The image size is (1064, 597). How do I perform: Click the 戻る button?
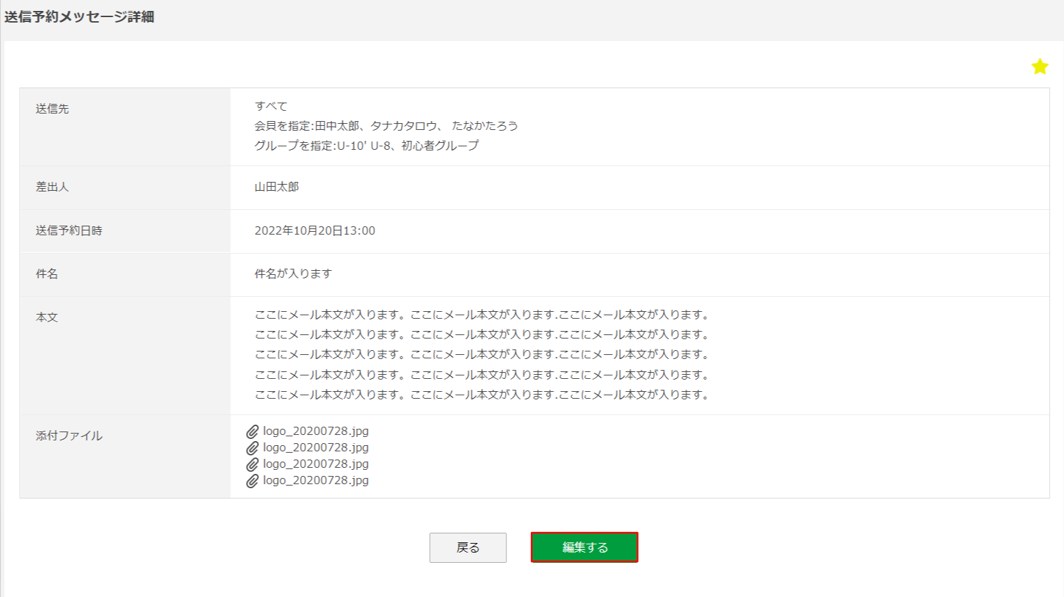(x=468, y=548)
